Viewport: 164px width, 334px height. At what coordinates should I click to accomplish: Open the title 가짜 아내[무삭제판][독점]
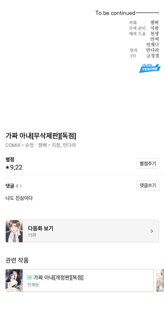click(41, 135)
